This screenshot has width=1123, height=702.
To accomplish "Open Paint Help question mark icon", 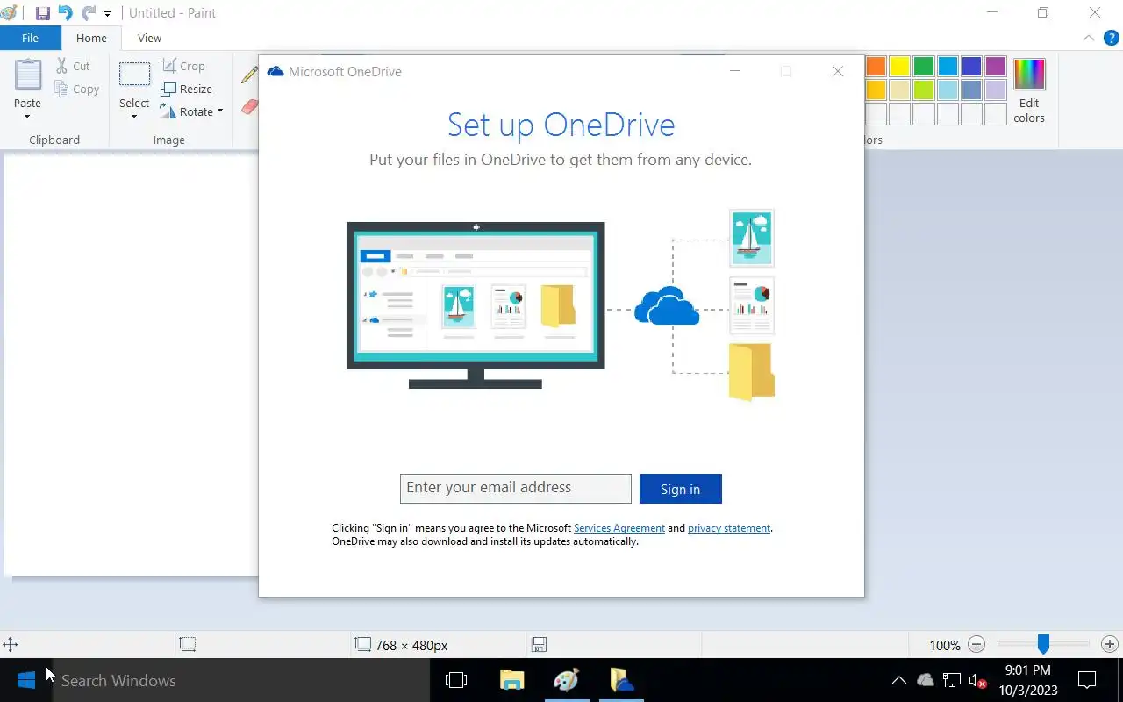I will [1111, 38].
